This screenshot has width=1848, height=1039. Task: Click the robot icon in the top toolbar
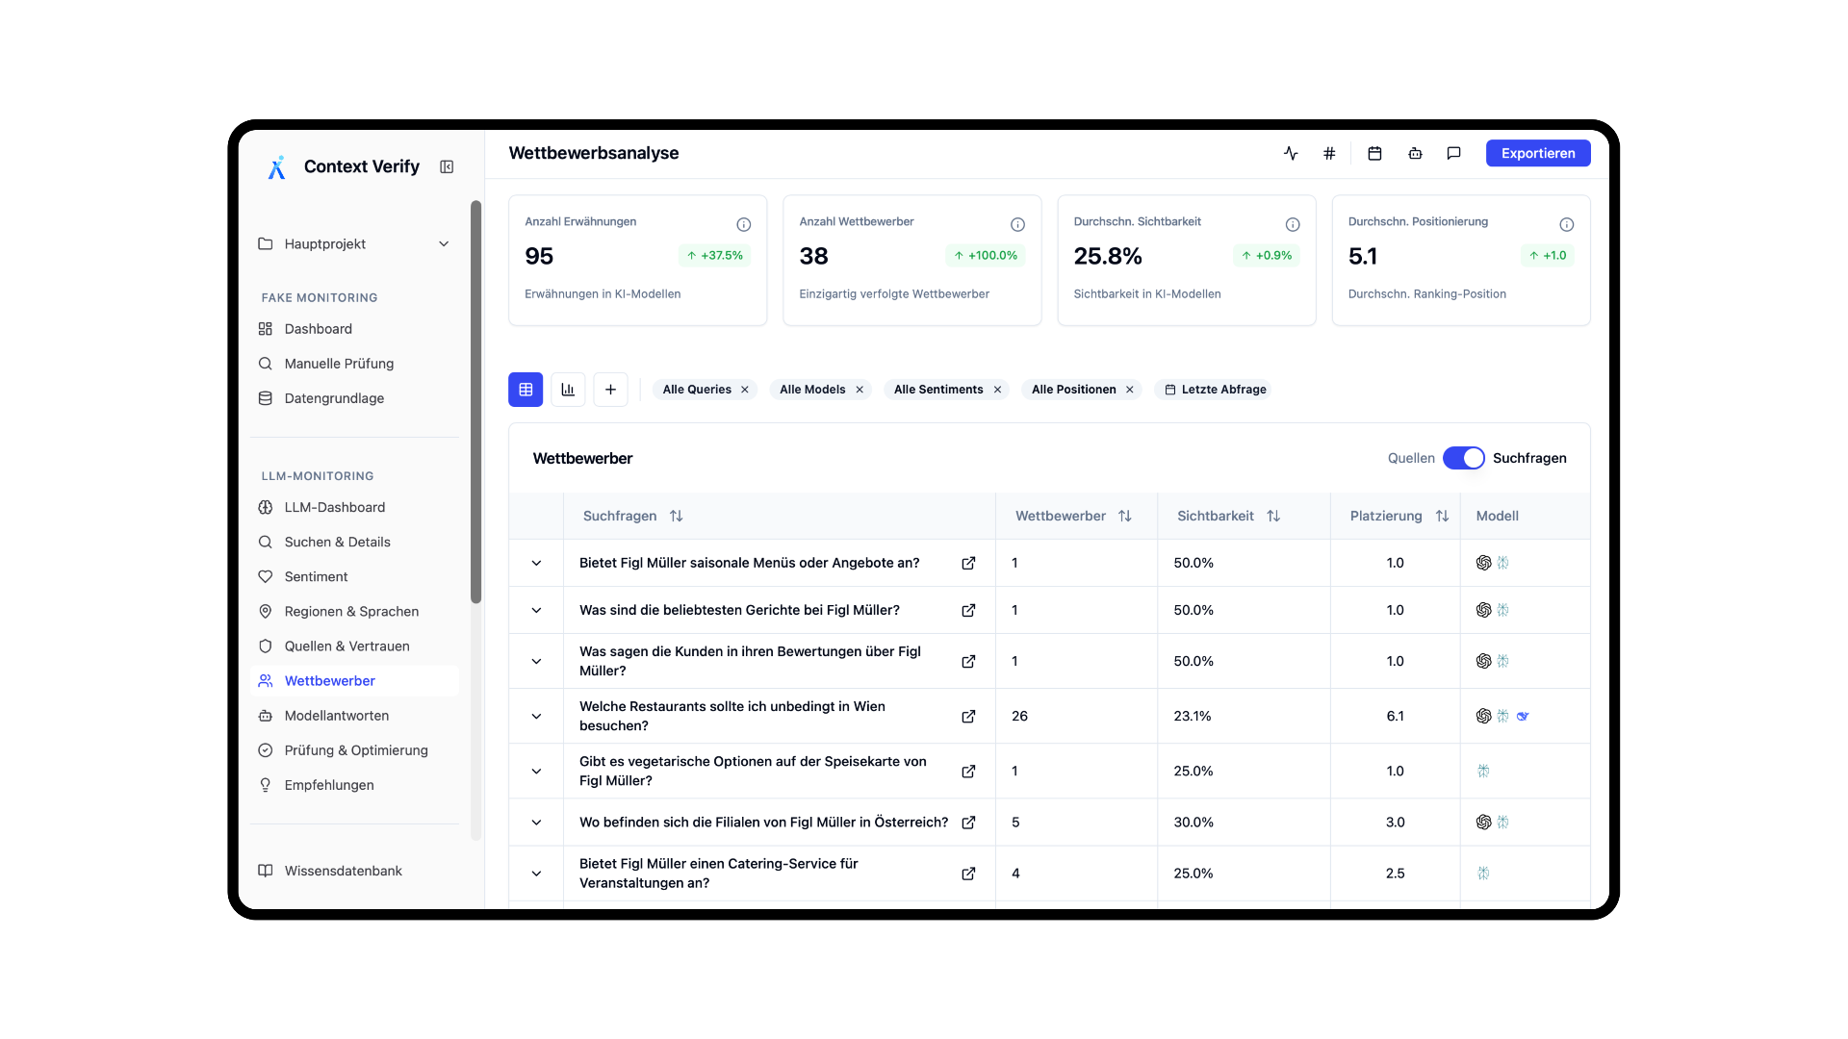(1414, 153)
